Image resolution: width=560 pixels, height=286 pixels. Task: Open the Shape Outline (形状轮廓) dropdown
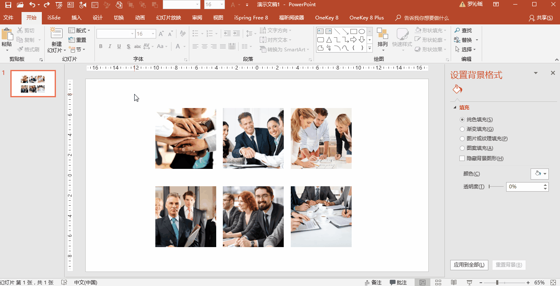431,40
